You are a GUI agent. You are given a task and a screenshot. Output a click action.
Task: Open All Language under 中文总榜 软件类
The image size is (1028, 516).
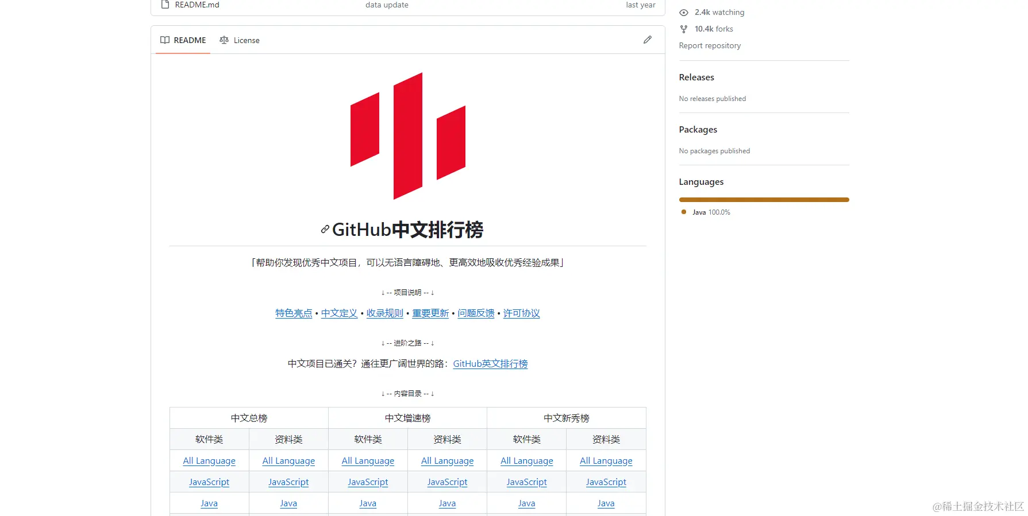pyautogui.click(x=209, y=461)
